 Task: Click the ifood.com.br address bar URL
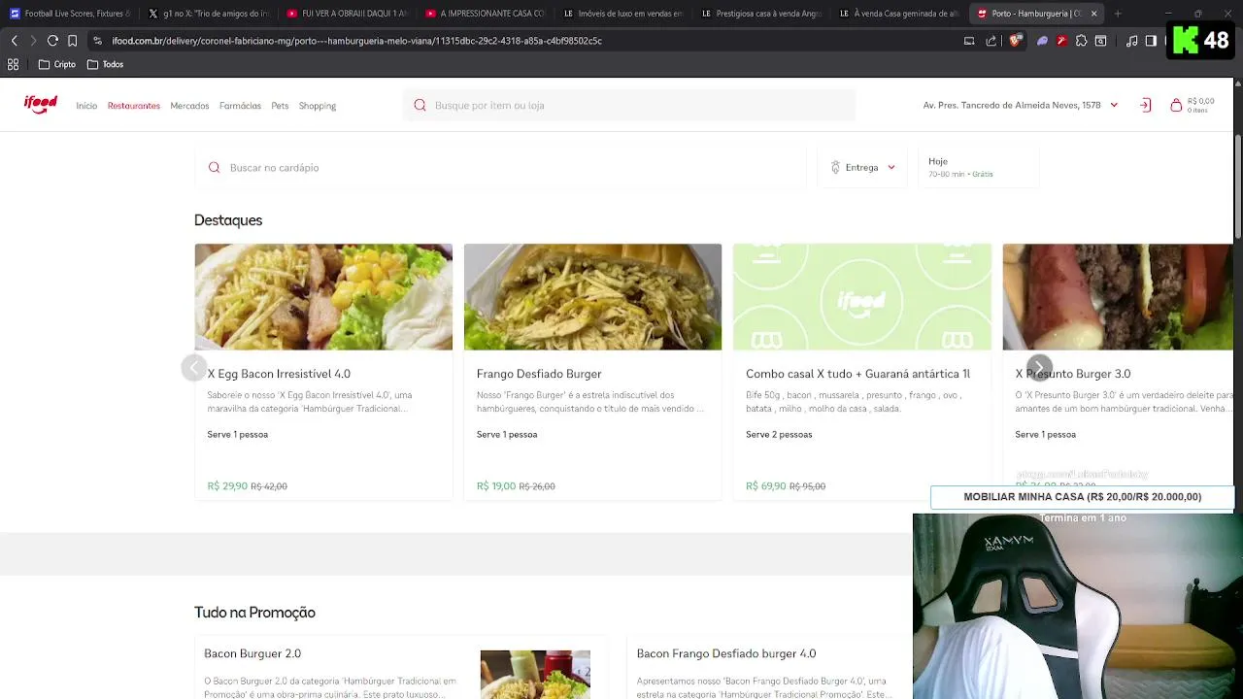pos(356,41)
